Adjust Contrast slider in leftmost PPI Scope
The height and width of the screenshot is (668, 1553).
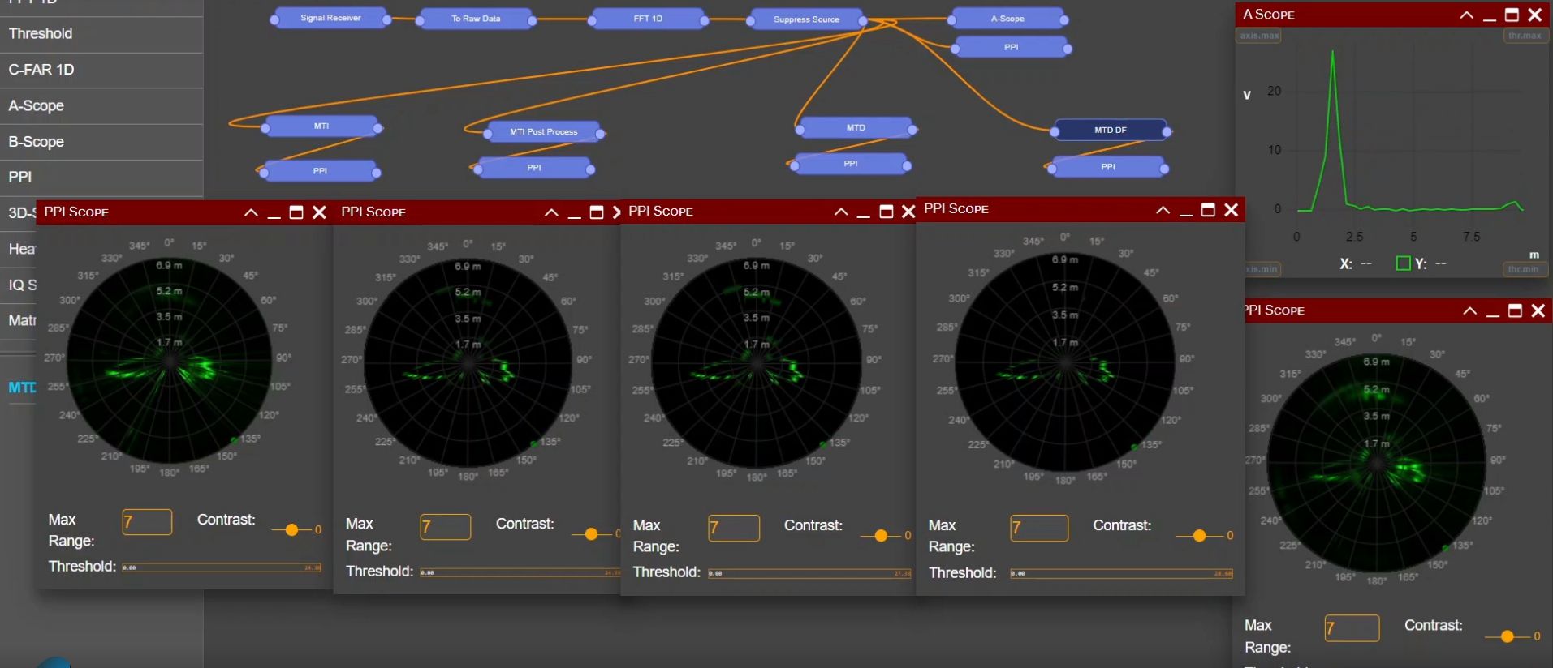[x=292, y=529]
